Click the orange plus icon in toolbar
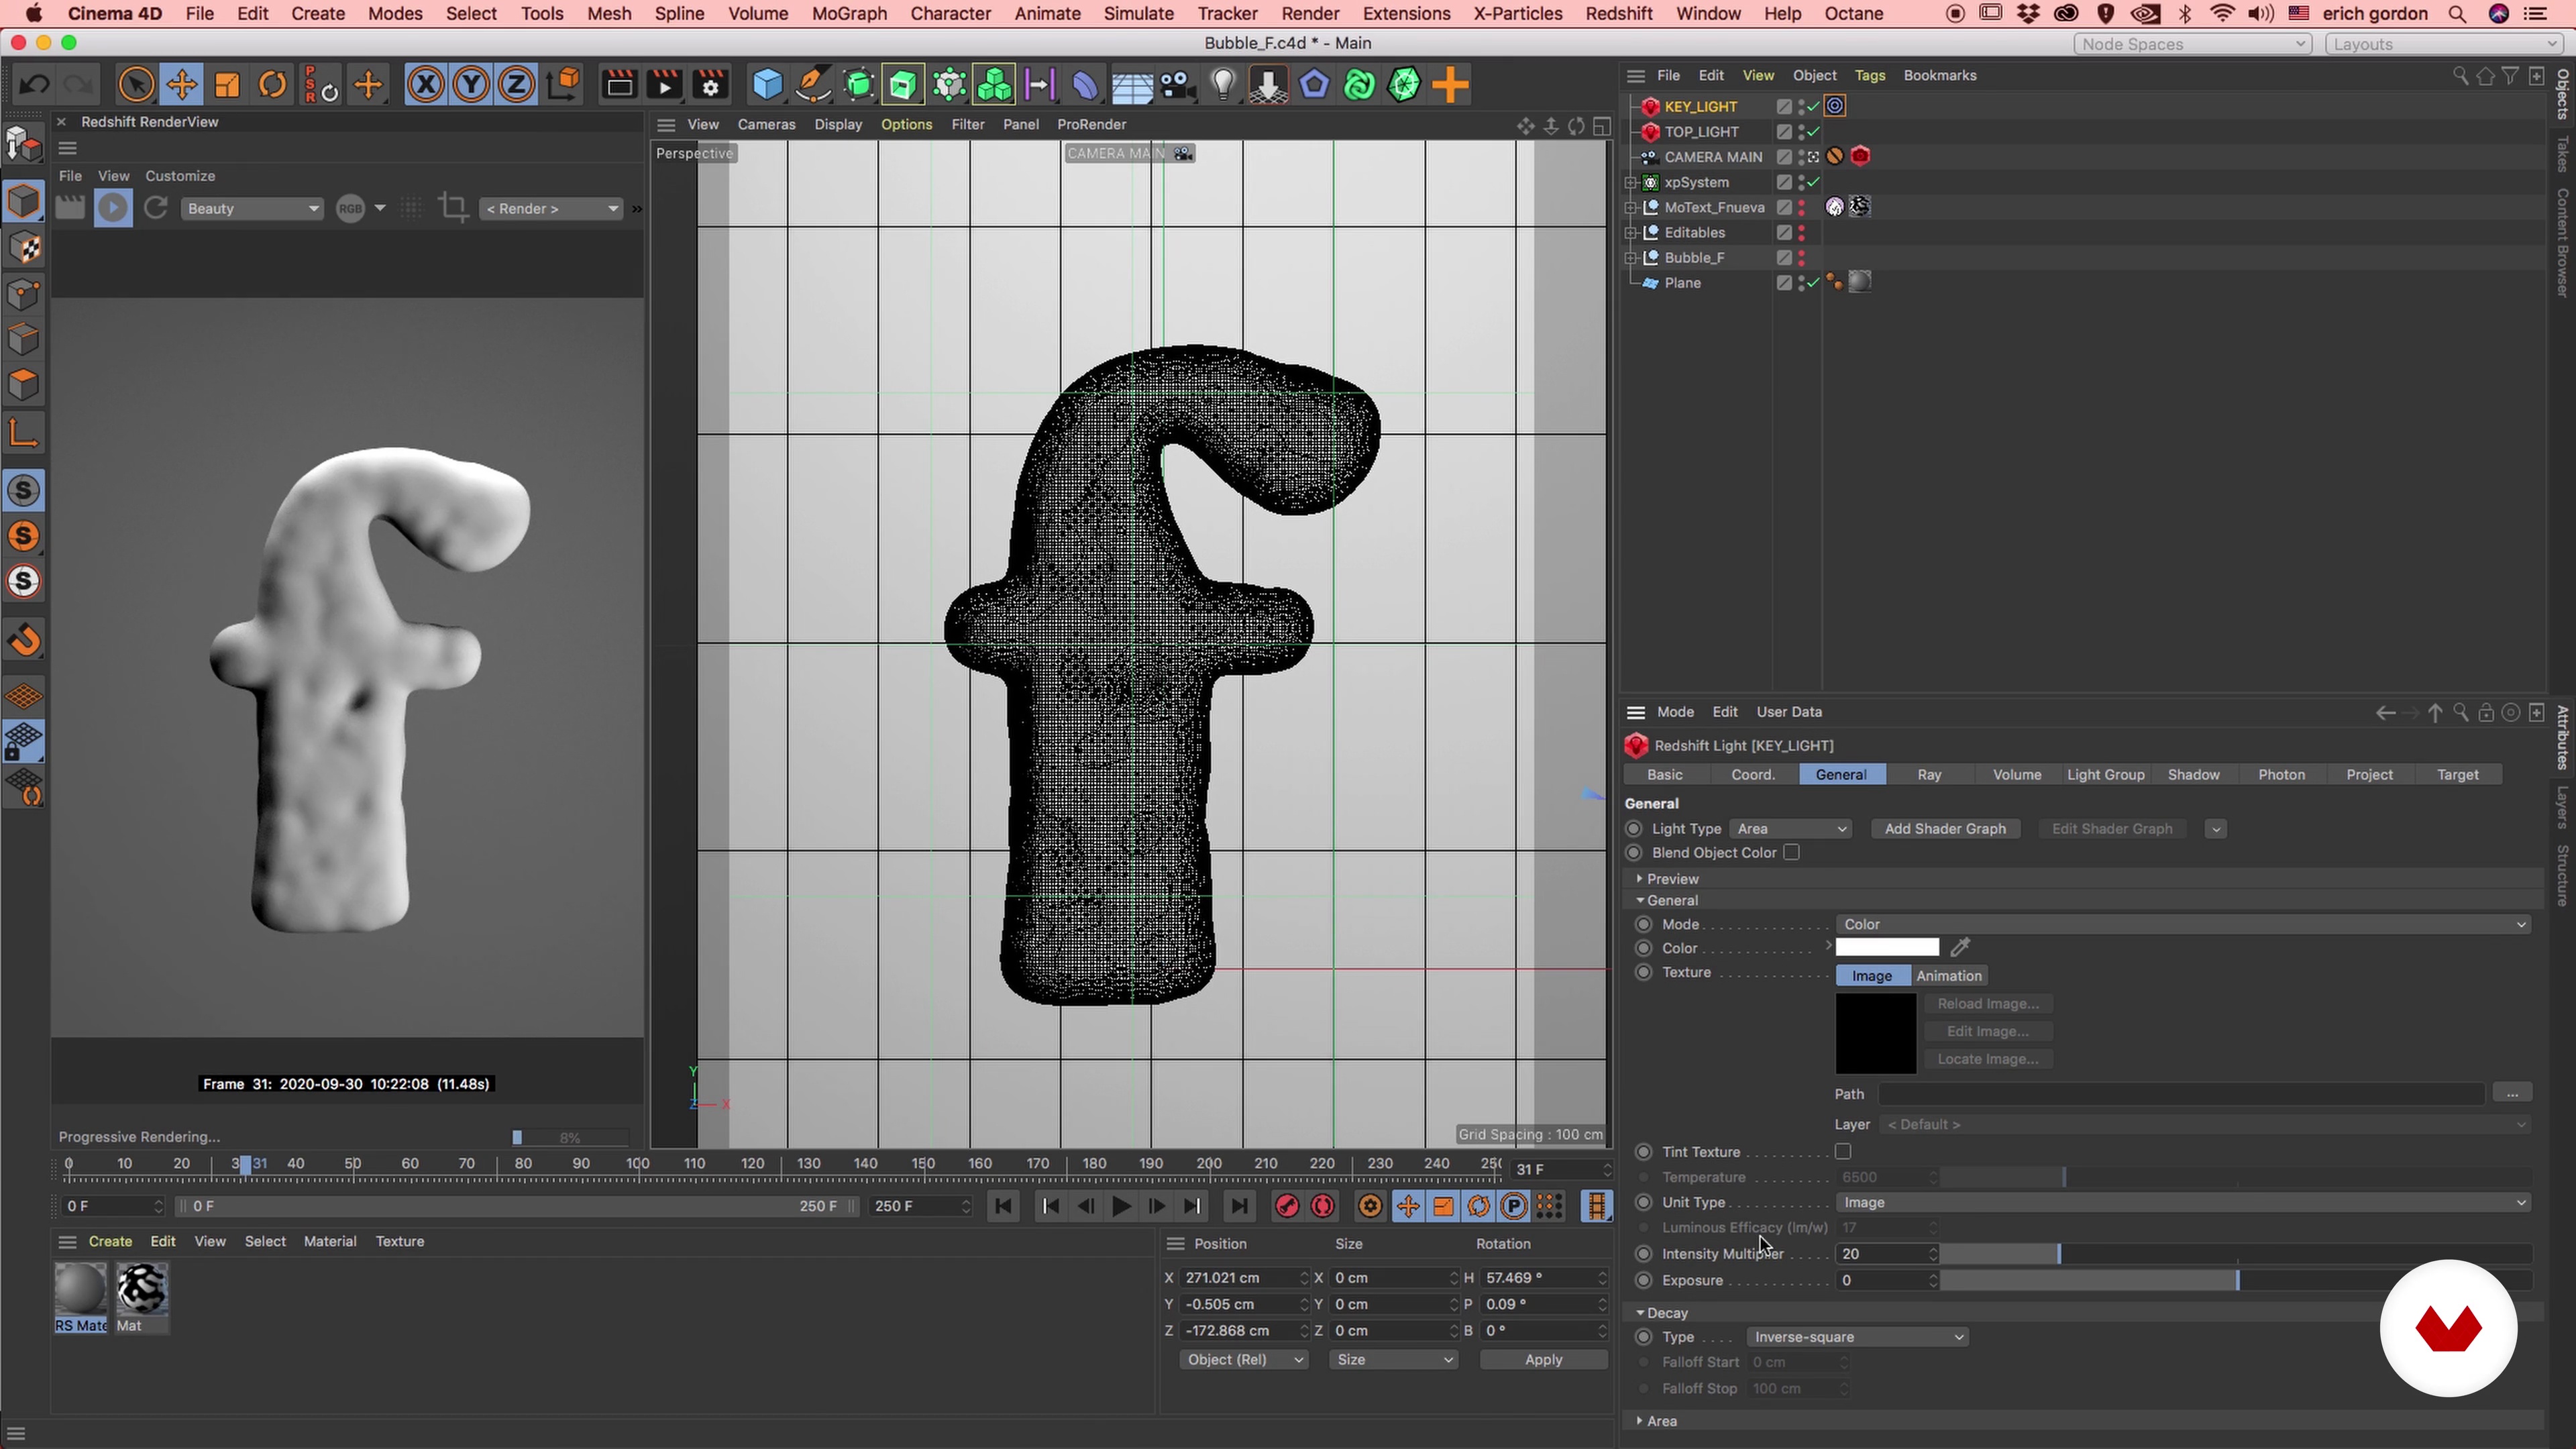The height and width of the screenshot is (1449, 2576). click(1450, 85)
